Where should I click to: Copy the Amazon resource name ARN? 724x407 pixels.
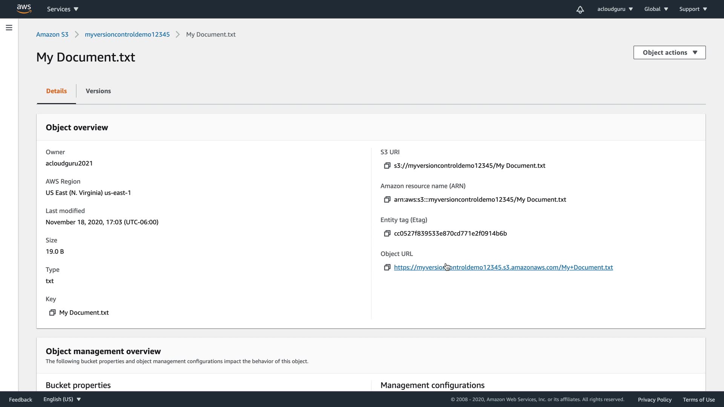(x=387, y=200)
